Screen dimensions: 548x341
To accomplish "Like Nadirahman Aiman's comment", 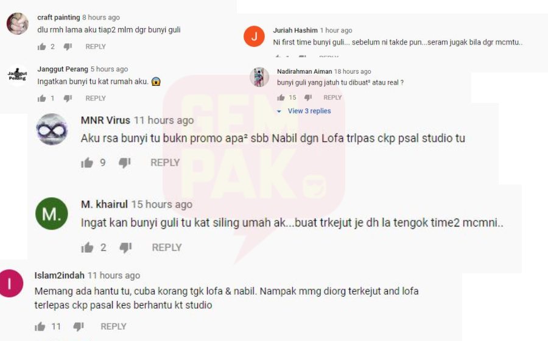I will click(281, 97).
